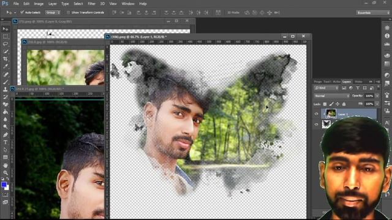Switch to the Layers tab
The image size is (392, 220).
coord(347,81)
